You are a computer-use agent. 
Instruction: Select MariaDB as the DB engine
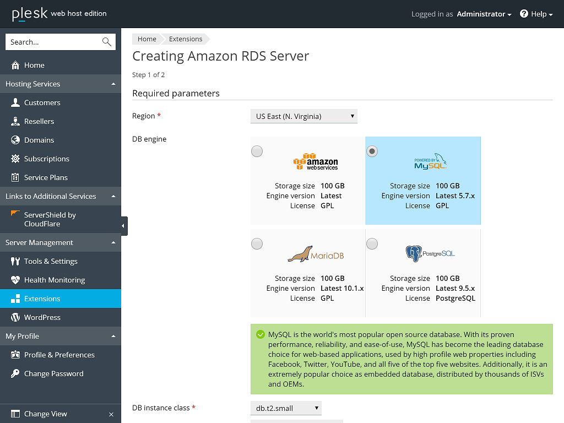click(257, 243)
